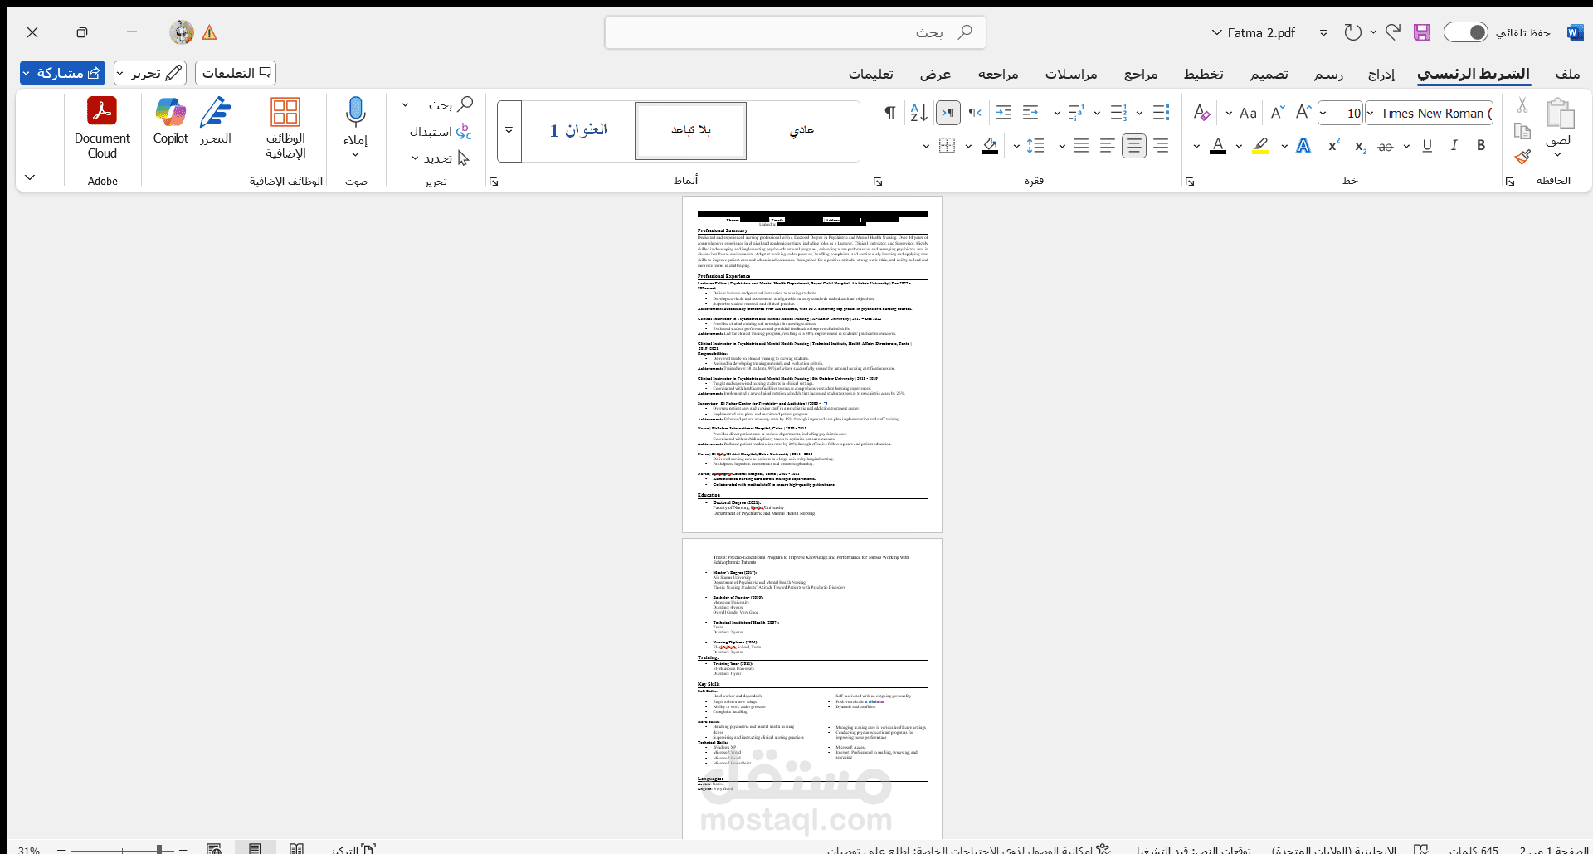Apply the yellow text highlight color

(1260, 146)
